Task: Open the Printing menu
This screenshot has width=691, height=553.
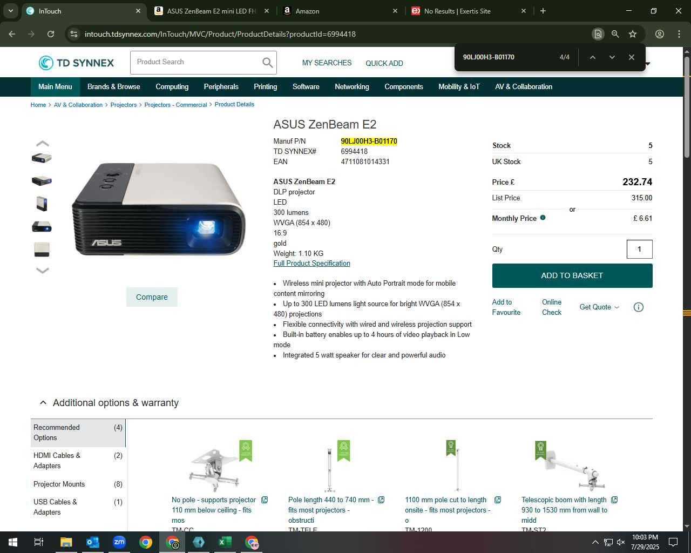Action: click(x=266, y=87)
